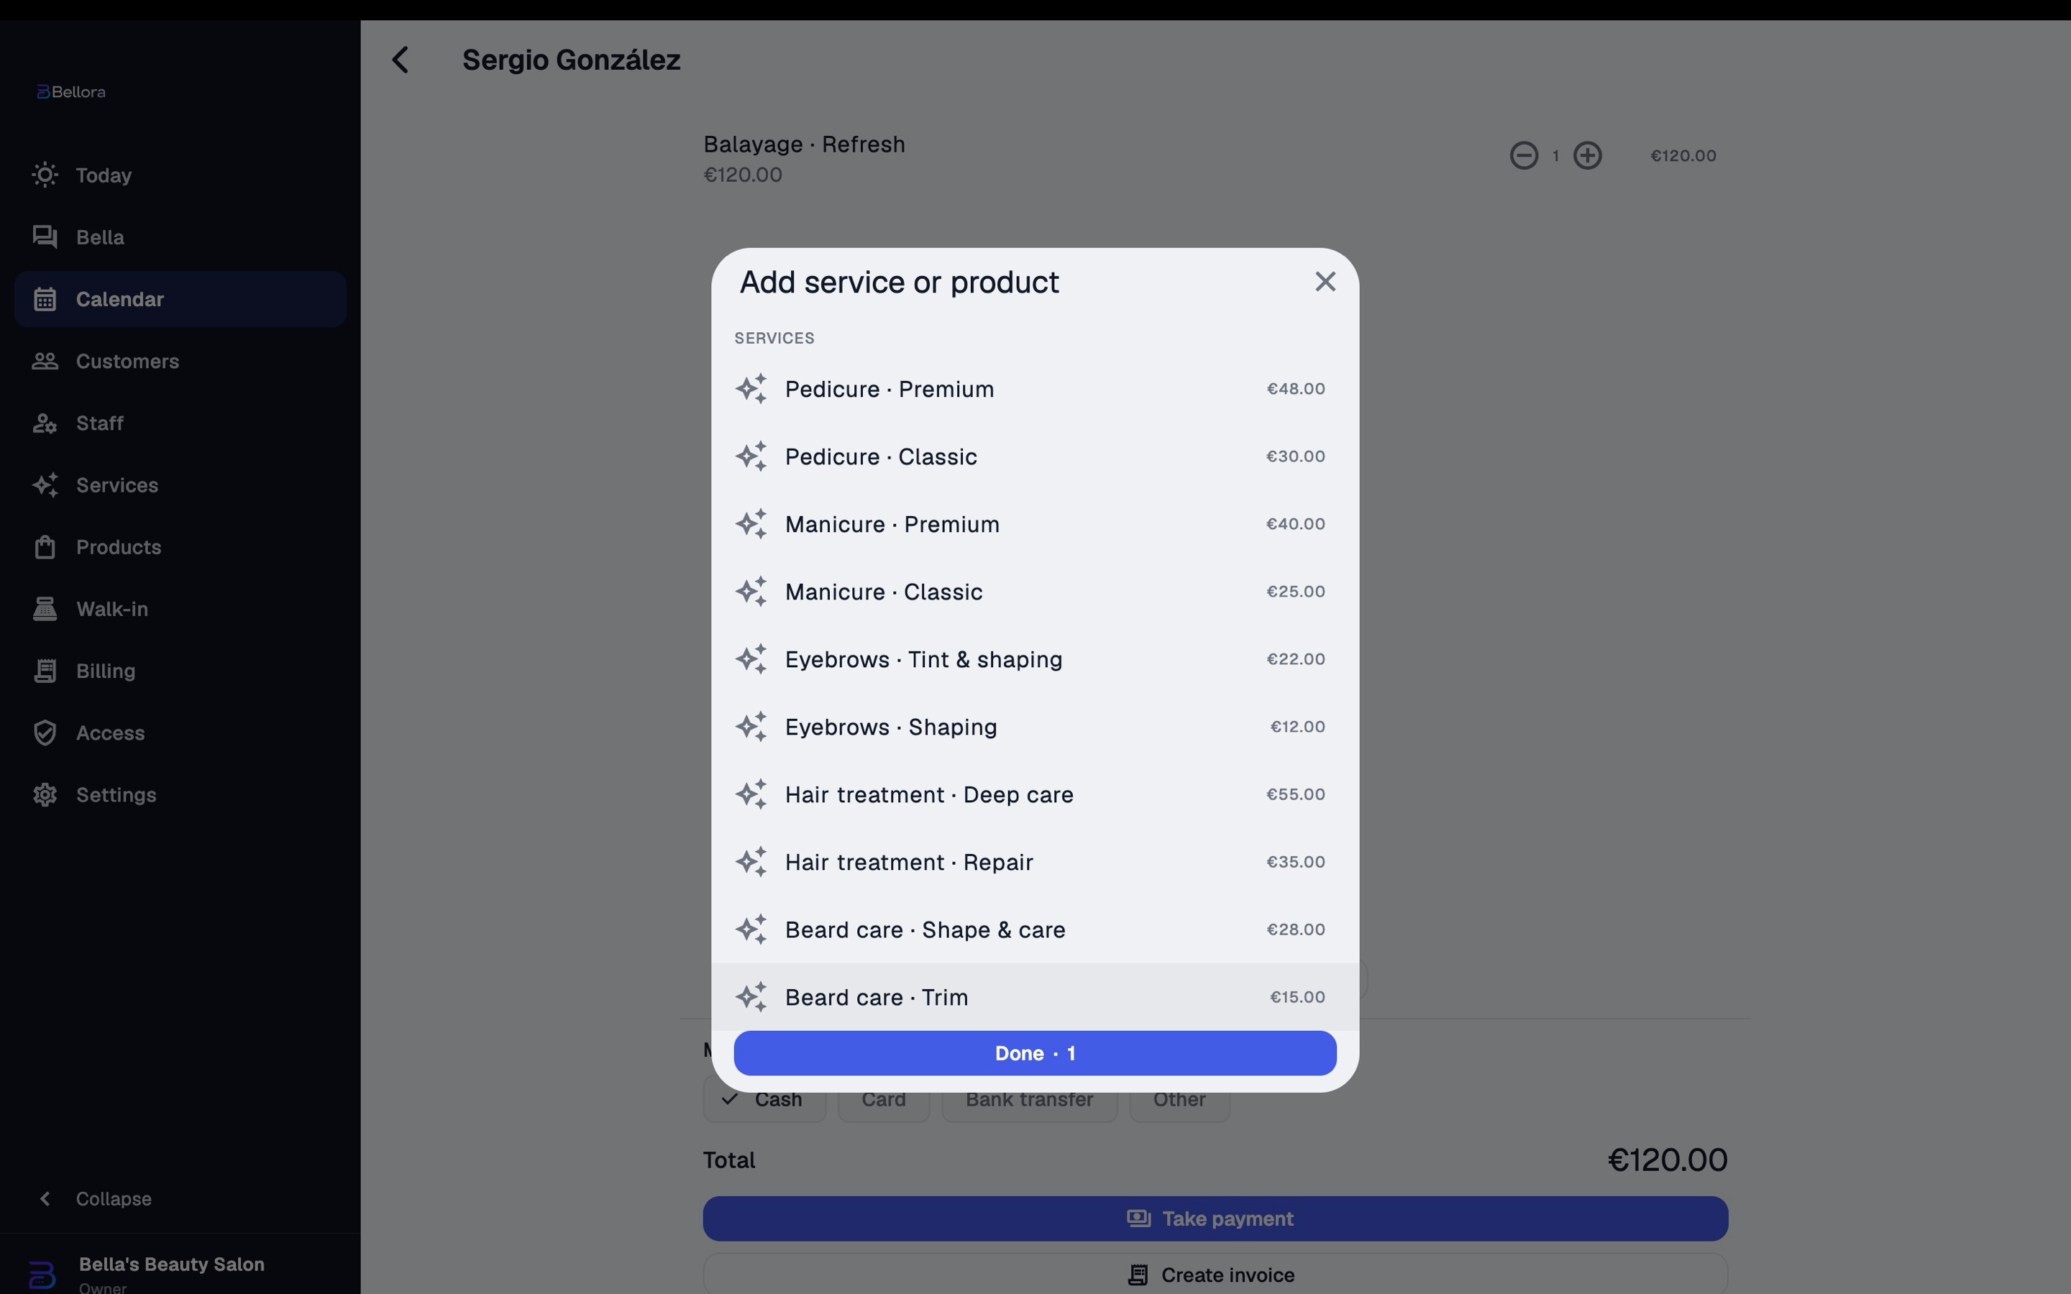The image size is (2071, 1294).
Task: Click the Settings gear icon
Action: 45,795
